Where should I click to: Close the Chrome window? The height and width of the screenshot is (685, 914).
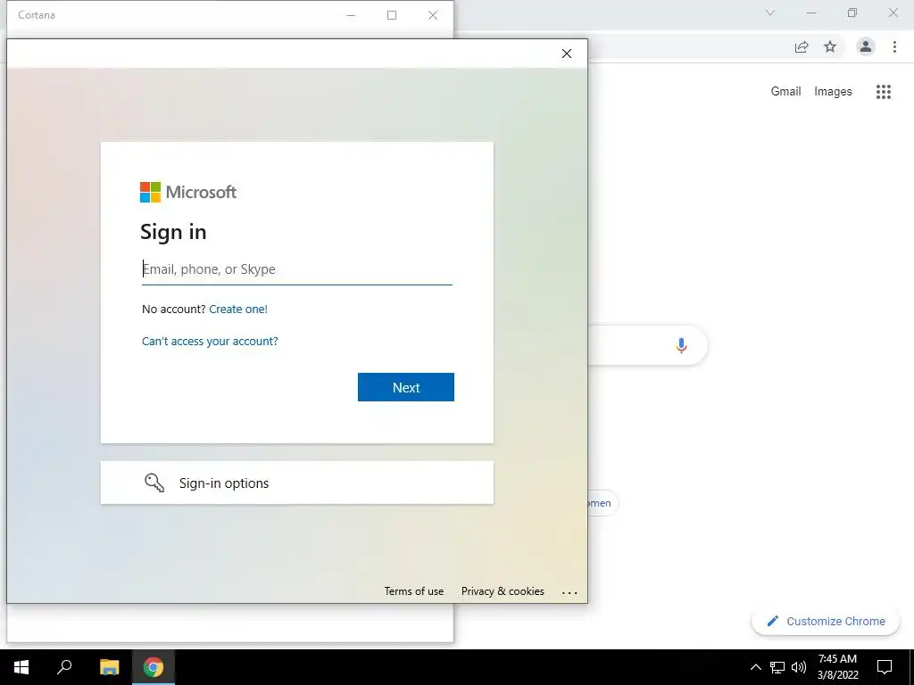tap(893, 12)
